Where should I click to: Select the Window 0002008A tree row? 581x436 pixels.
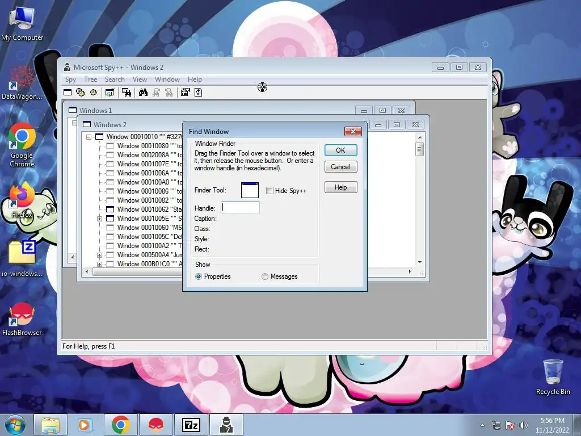pos(144,155)
